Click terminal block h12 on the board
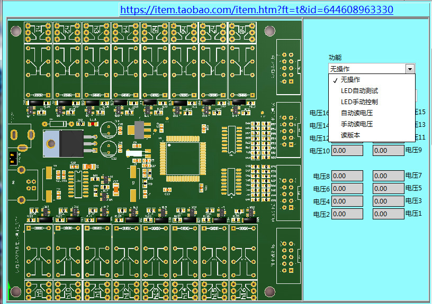 coord(126,290)
